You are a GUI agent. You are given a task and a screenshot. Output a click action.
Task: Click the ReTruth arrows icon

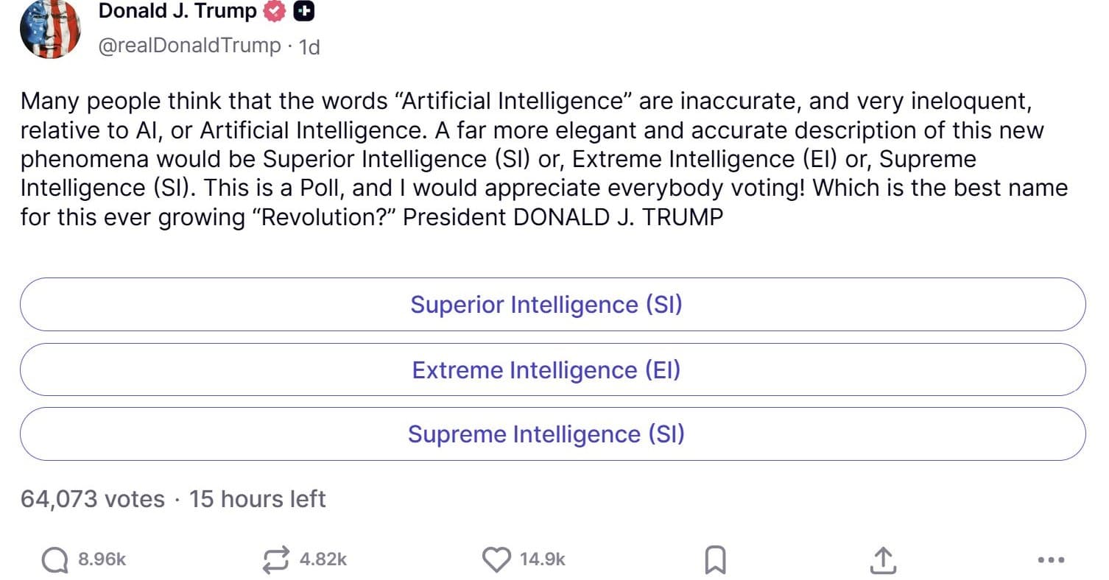click(276, 560)
